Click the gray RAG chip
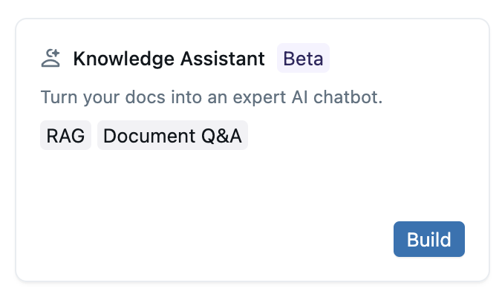 pyautogui.click(x=65, y=136)
